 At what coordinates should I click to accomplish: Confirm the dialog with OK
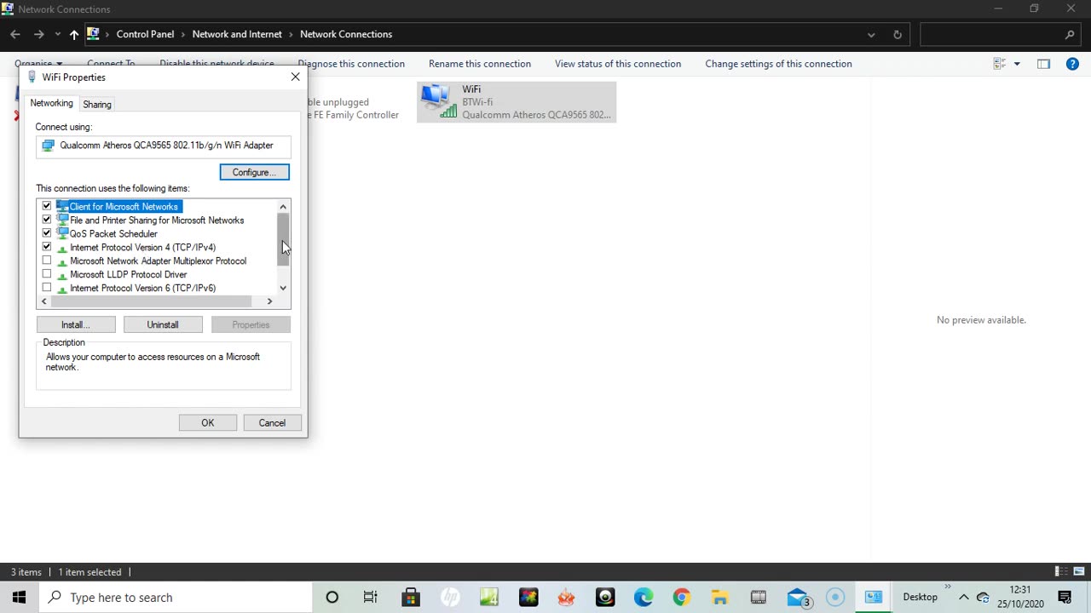pyautogui.click(x=208, y=422)
